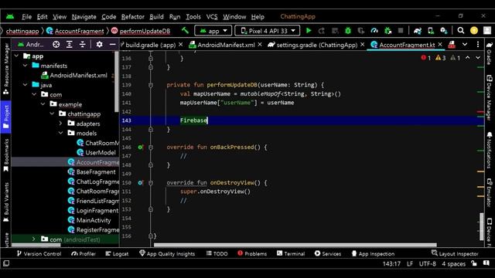This screenshot has height=278, width=495.
Task: Select opened file target icon in Project panel
Action: tap(56, 45)
